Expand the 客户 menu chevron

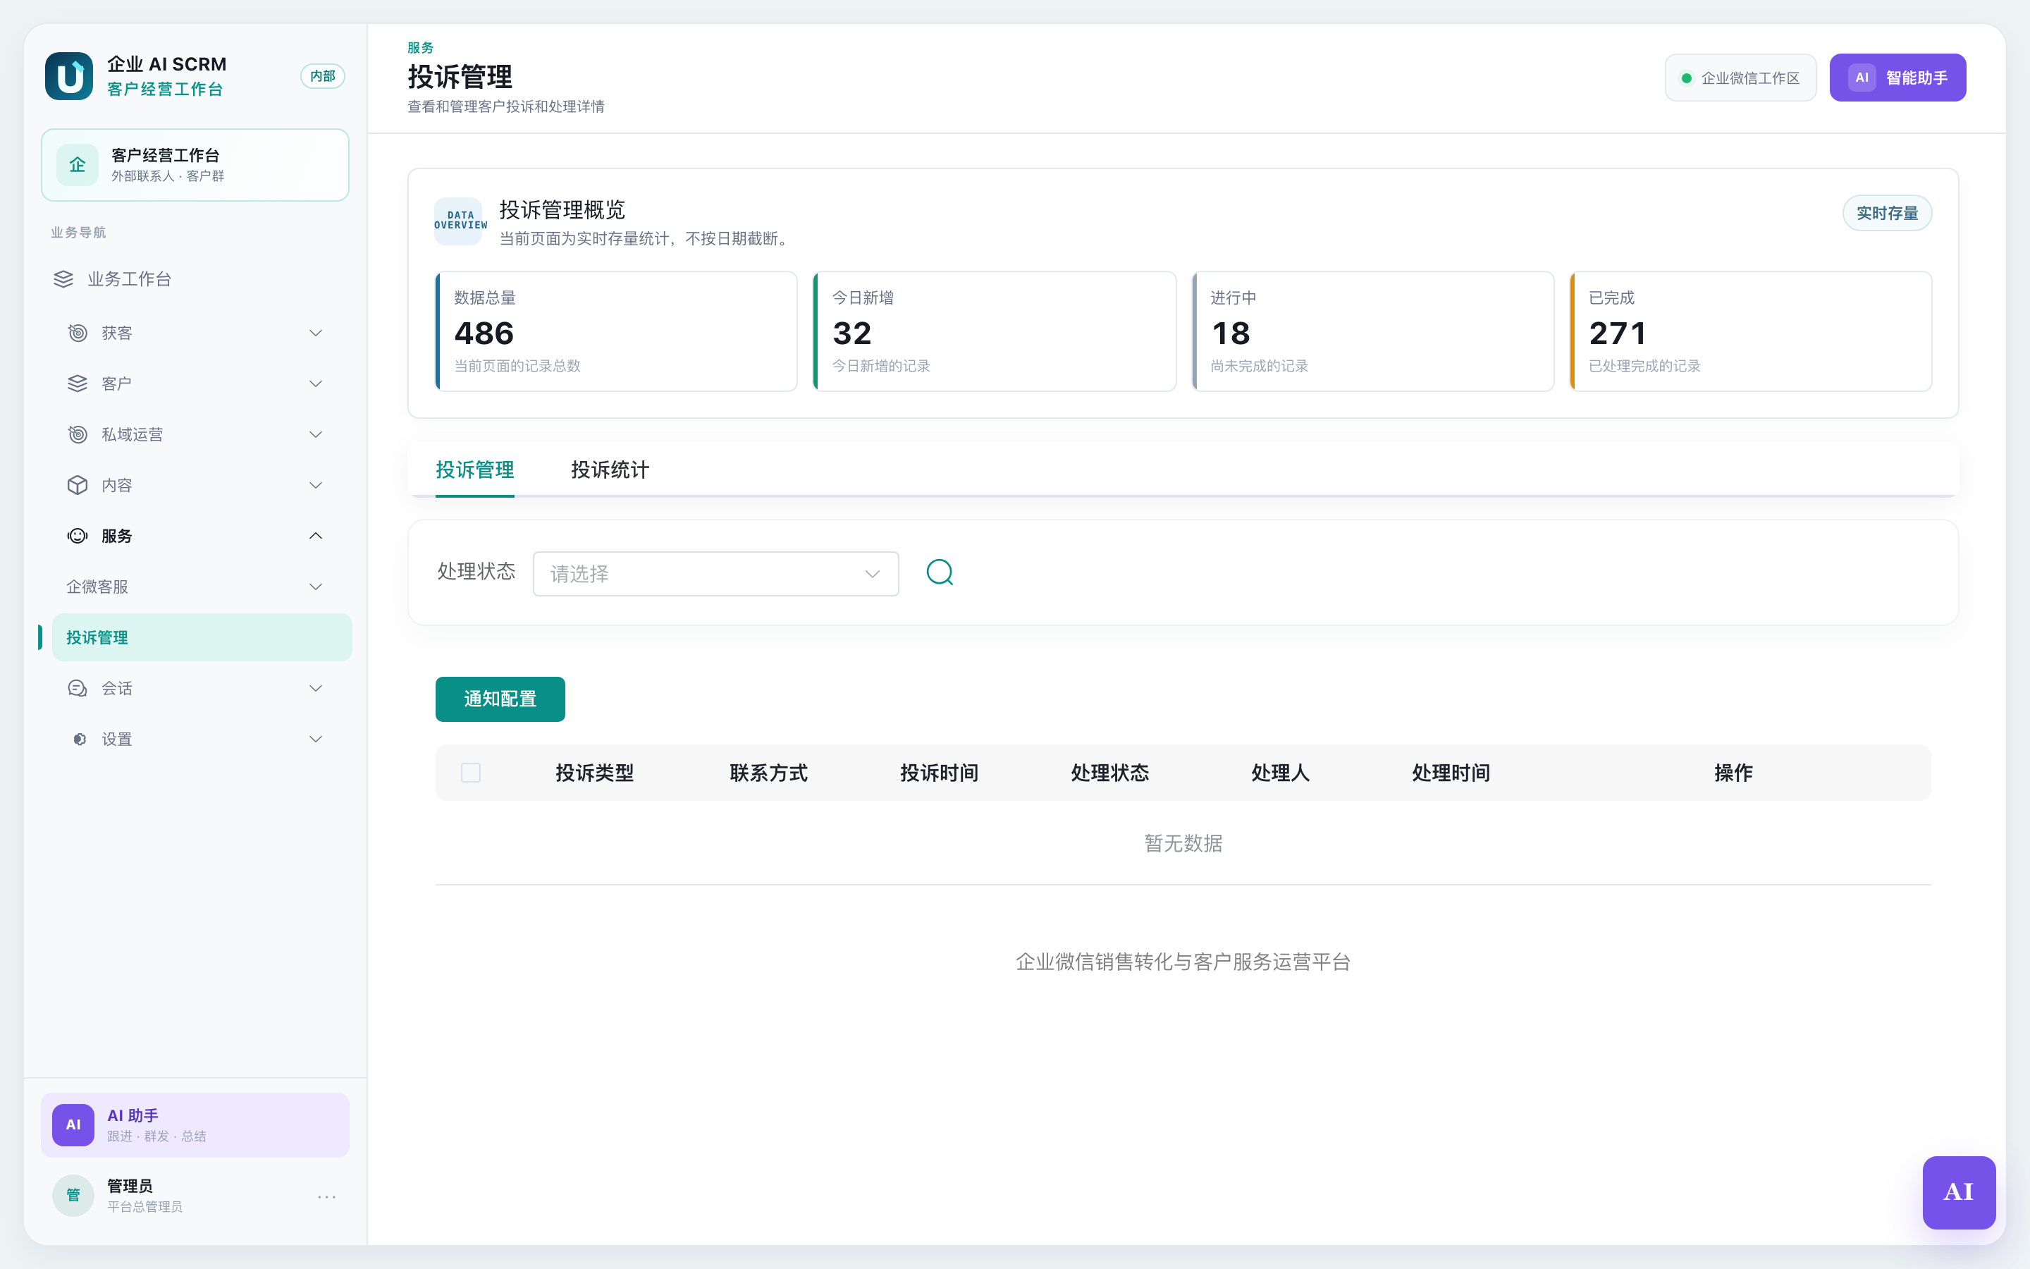[x=315, y=384]
